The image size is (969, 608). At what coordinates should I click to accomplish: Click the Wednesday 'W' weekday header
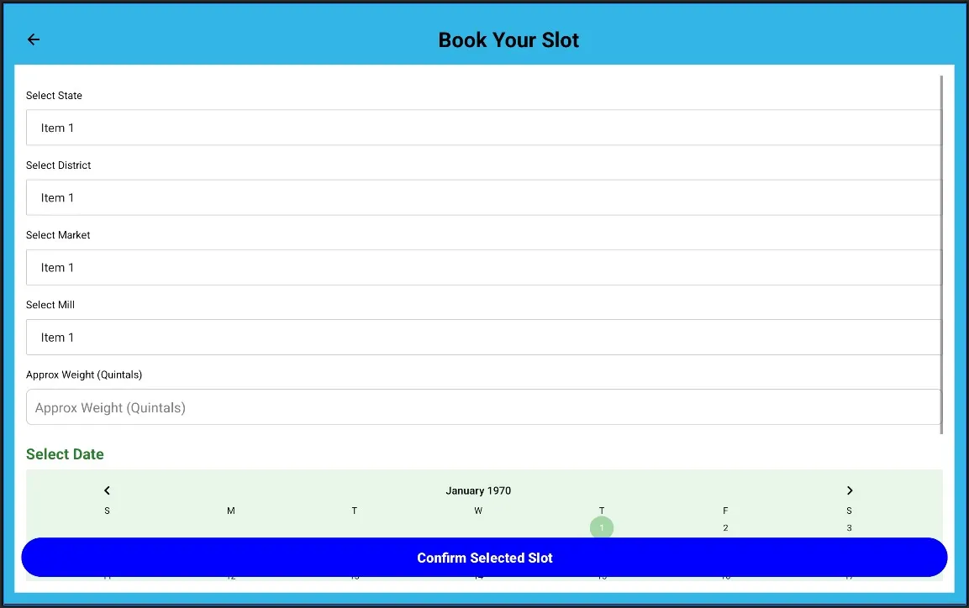pos(478,511)
